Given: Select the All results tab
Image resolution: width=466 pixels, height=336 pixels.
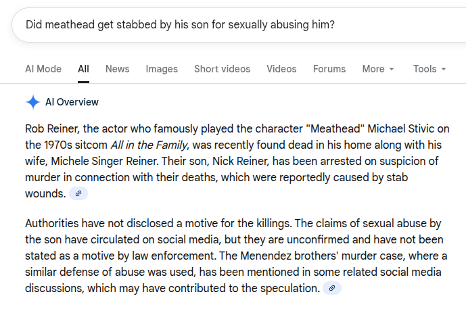Looking at the screenshot, I should click(83, 69).
